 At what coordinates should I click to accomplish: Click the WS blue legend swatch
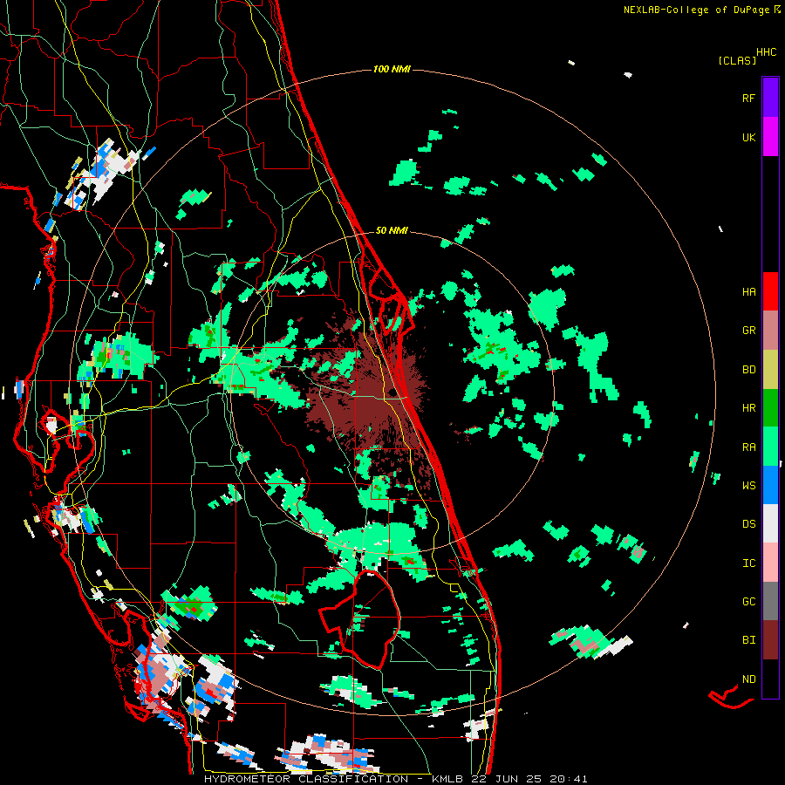[770, 485]
